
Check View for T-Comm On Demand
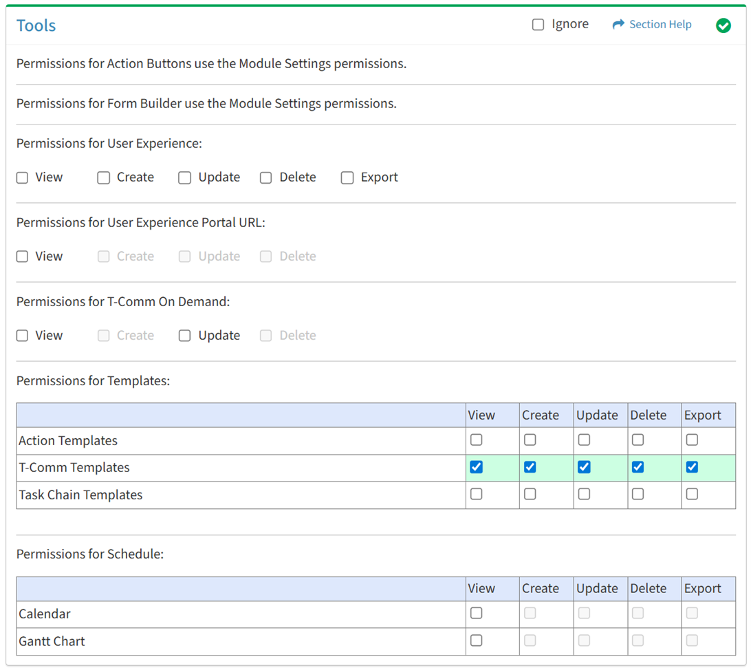click(x=23, y=336)
